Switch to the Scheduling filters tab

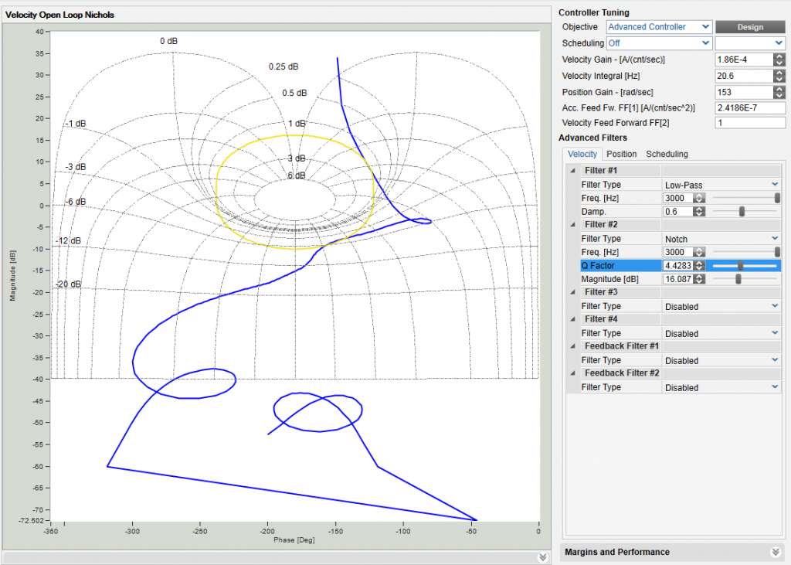coord(667,154)
